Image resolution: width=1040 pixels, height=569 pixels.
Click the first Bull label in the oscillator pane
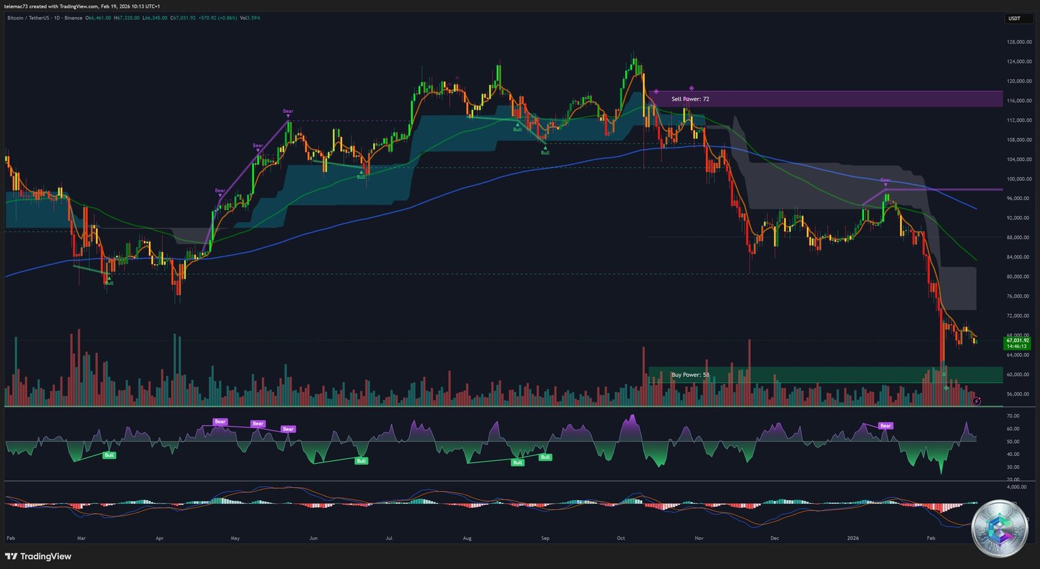pyautogui.click(x=109, y=455)
